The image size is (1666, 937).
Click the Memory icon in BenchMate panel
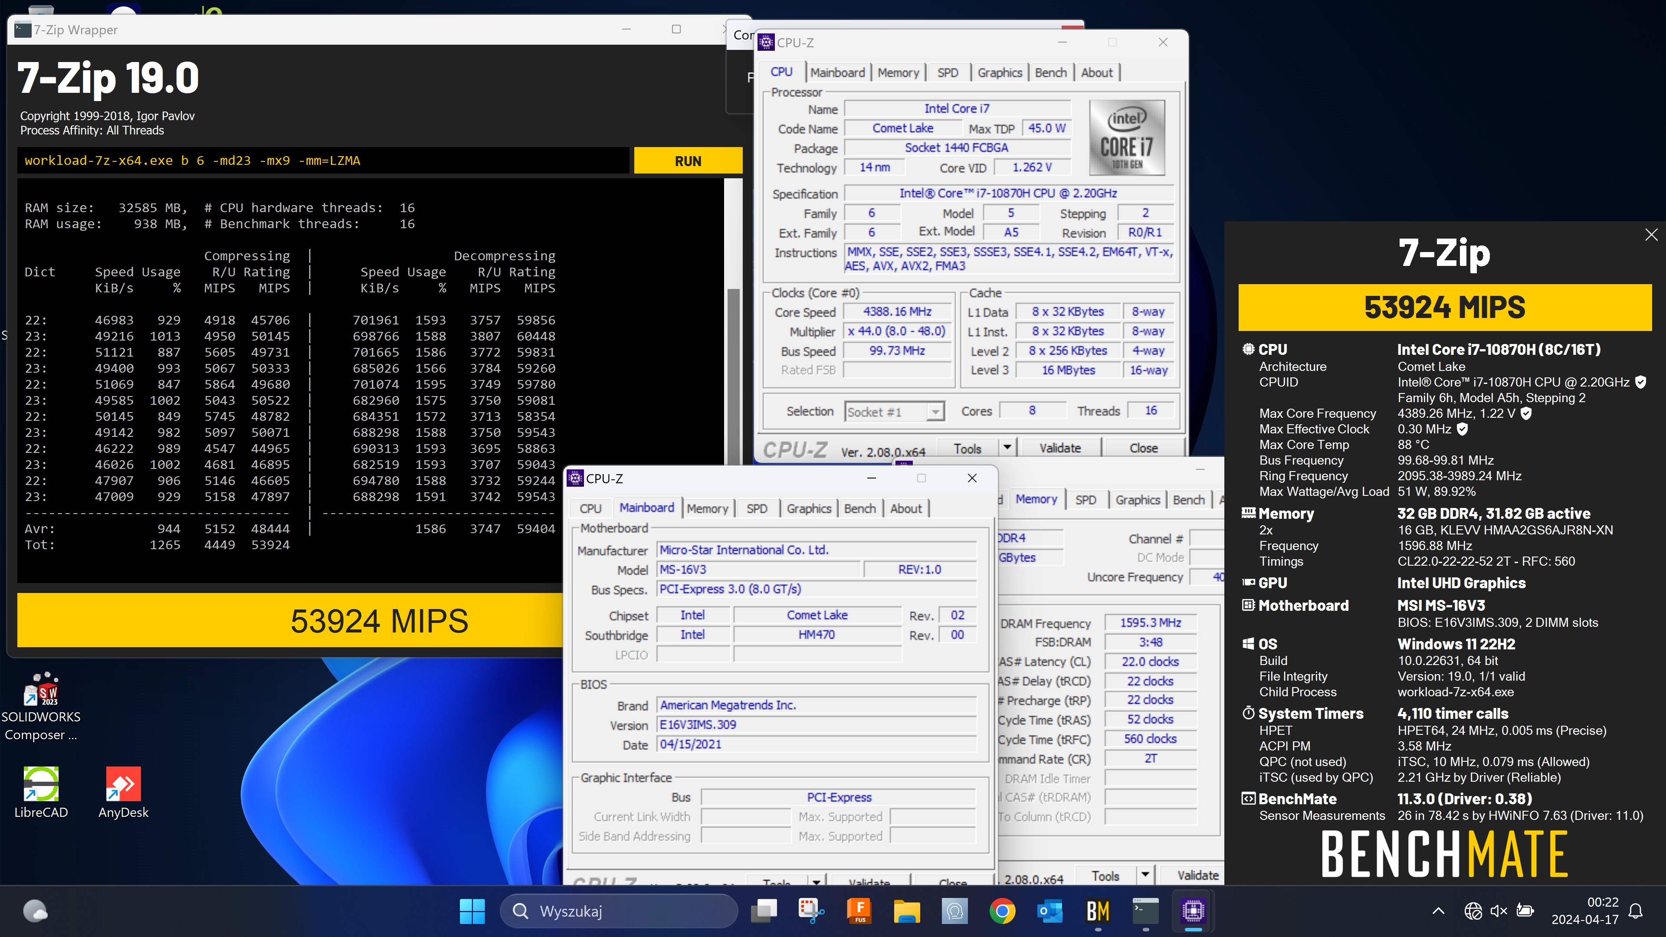click(x=1248, y=514)
